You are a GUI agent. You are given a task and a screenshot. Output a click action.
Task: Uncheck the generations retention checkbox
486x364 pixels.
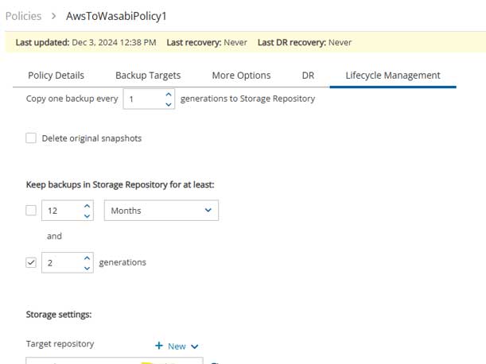pyautogui.click(x=31, y=262)
